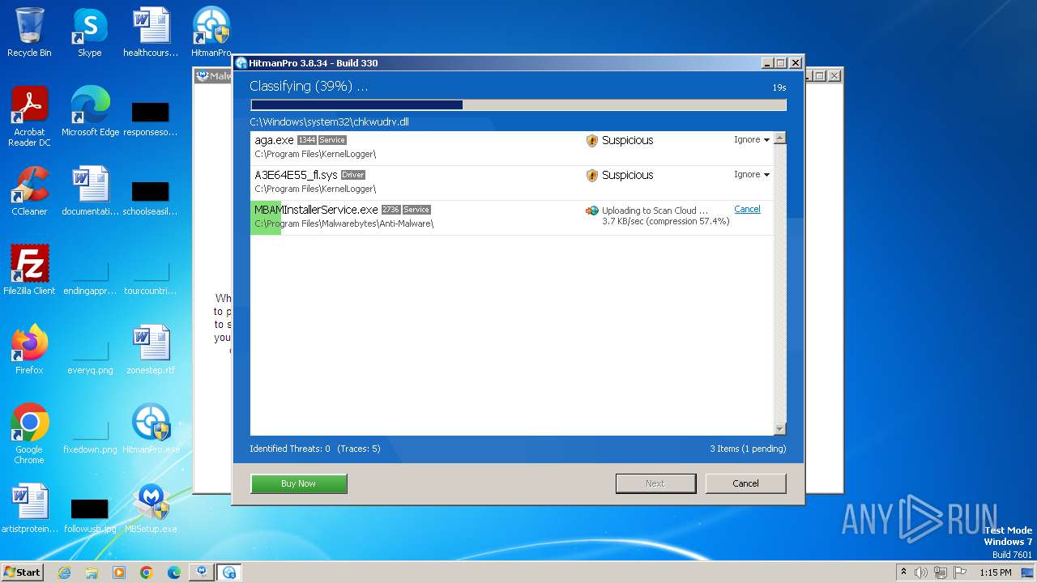Click the Action Center flag icon
This screenshot has height=583, width=1037.
point(960,572)
